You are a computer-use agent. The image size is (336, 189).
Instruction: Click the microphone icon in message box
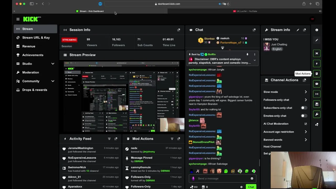click(x=193, y=178)
